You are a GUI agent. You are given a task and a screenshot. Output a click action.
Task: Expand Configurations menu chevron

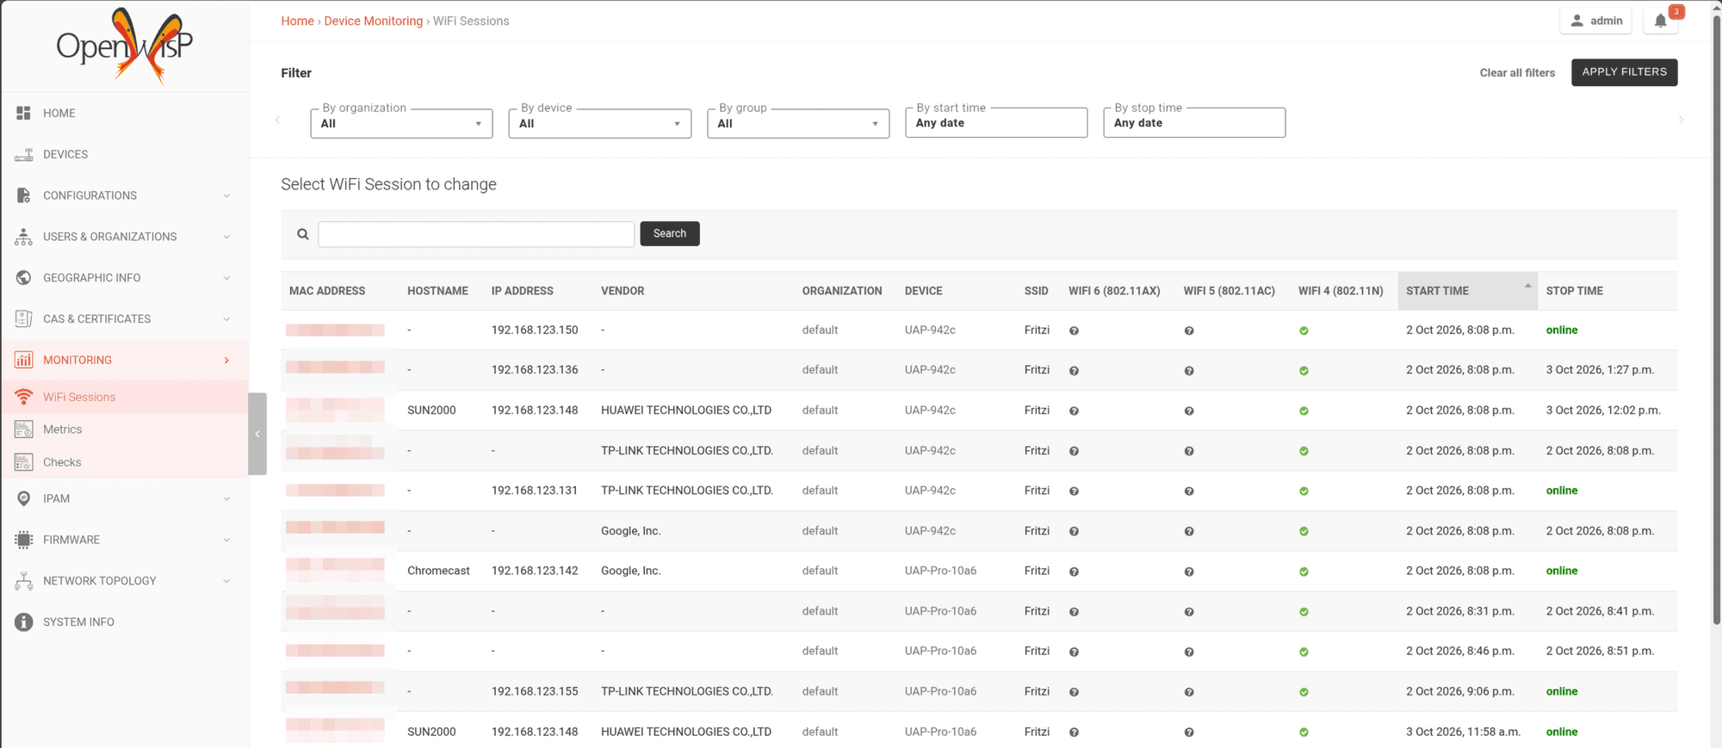[226, 195]
